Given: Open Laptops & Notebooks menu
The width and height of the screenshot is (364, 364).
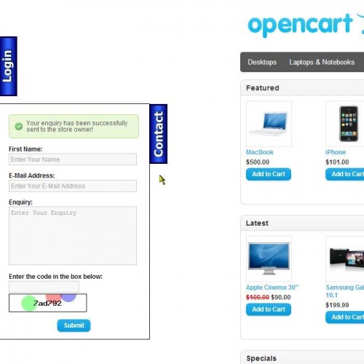Looking at the screenshot, I should point(322,62).
